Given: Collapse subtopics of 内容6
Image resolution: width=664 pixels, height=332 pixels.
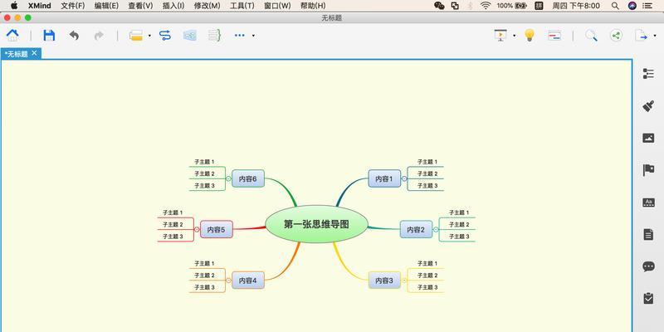Looking at the screenshot, I should pyautogui.click(x=229, y=178).
